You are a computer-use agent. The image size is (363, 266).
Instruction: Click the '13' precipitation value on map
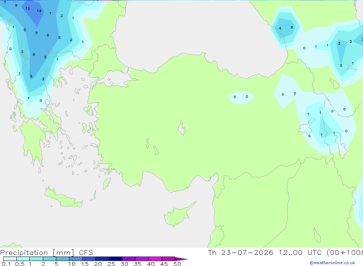(x=39, y=11)
